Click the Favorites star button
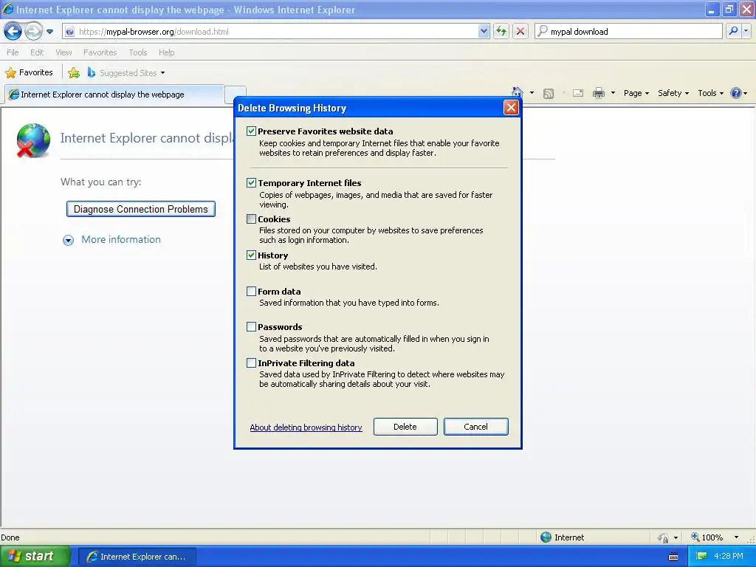 pos(29,73)
